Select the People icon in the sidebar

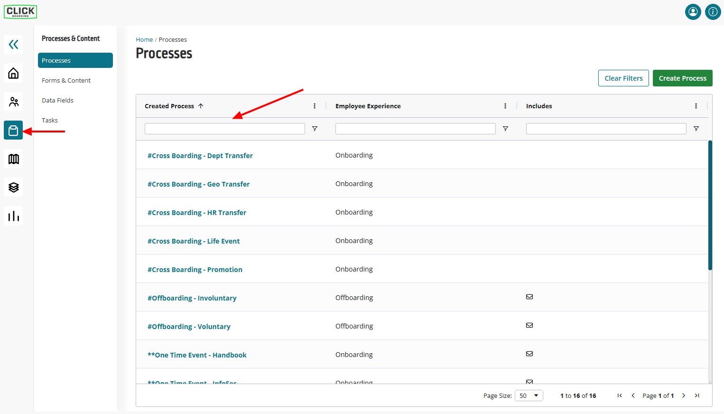click(13, 102)
